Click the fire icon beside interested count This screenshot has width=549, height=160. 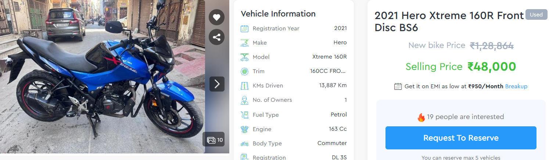tap(421, 117)
